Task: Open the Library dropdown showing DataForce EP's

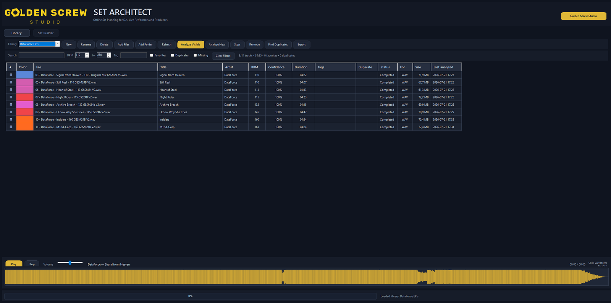Action: coord(39,44)
